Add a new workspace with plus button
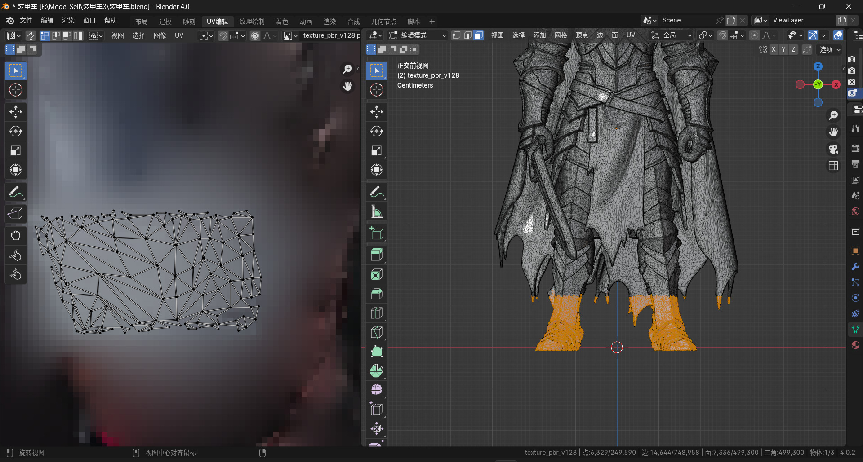 pyautogui.click(x=432, y=21)
